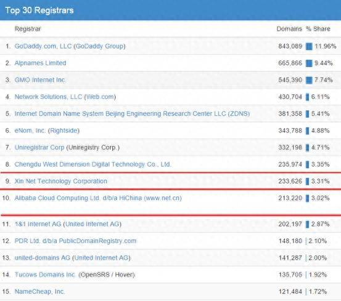Open the united-domains AG link

click(43, 258)
